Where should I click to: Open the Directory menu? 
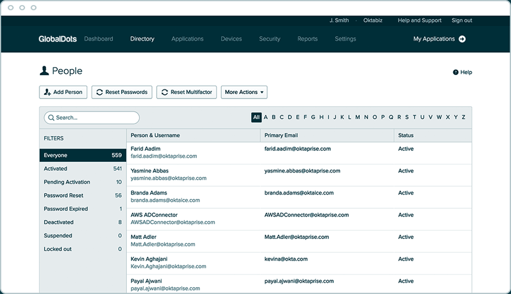point(142,39)
